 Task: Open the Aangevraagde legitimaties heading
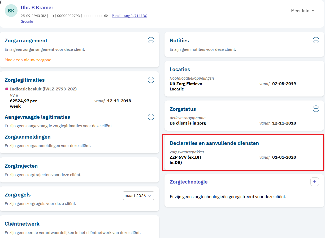click(37, 117)
